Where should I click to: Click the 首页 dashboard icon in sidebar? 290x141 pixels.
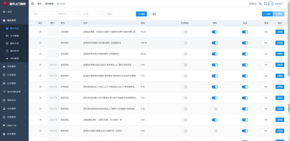click(4, 12)
